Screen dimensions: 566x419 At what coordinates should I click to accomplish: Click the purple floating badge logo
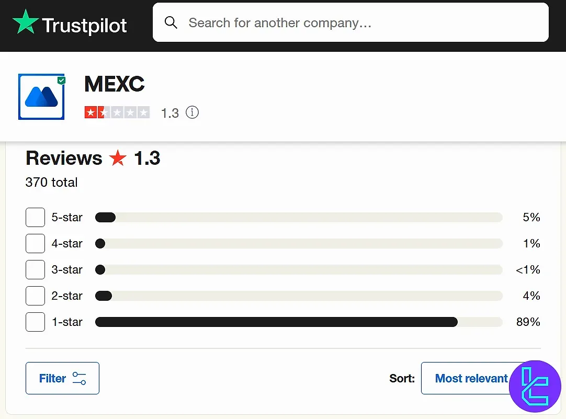coord(535,386)
